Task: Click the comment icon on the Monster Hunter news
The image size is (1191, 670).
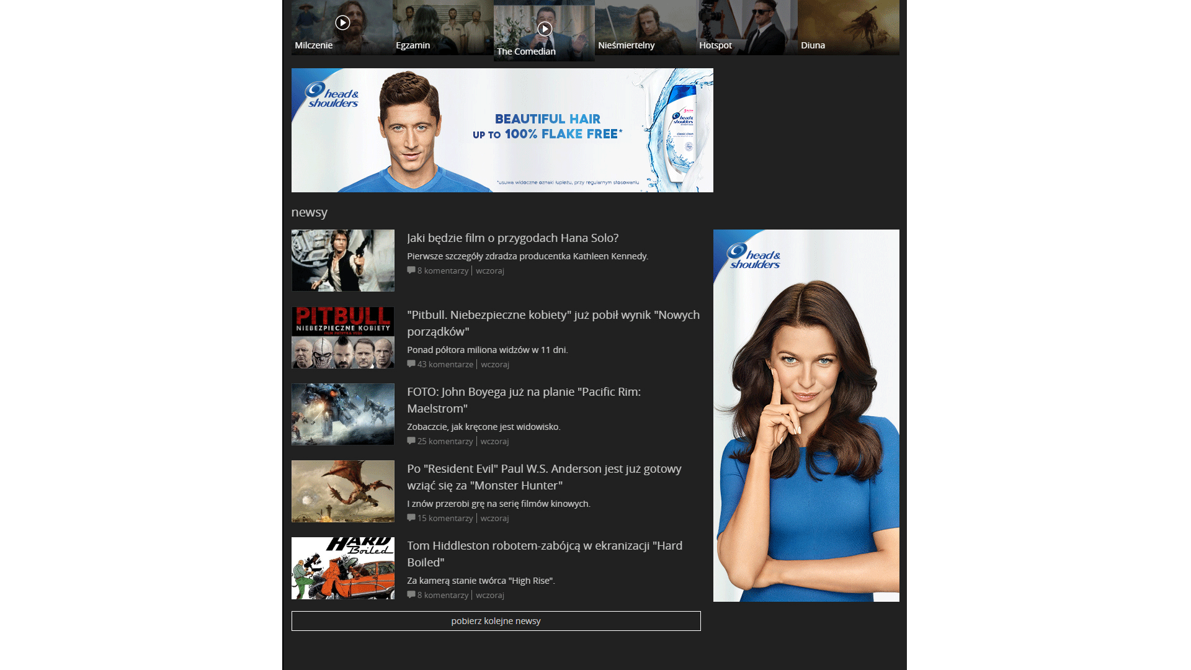Action: (411, 517)
